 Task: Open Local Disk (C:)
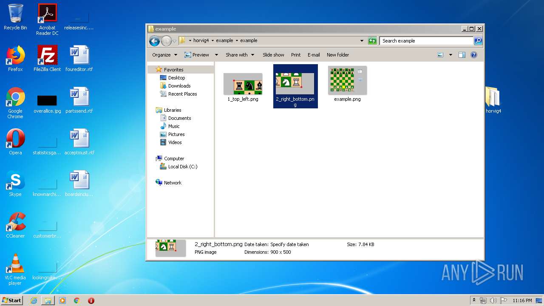pos(182,167)
